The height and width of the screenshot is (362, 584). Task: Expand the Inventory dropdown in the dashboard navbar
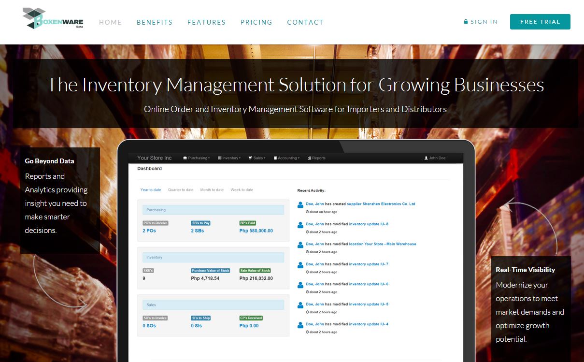[x=229, y=158]
